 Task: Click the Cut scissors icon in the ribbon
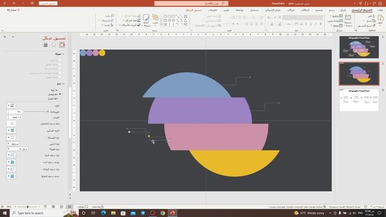[x=374, y=16]
